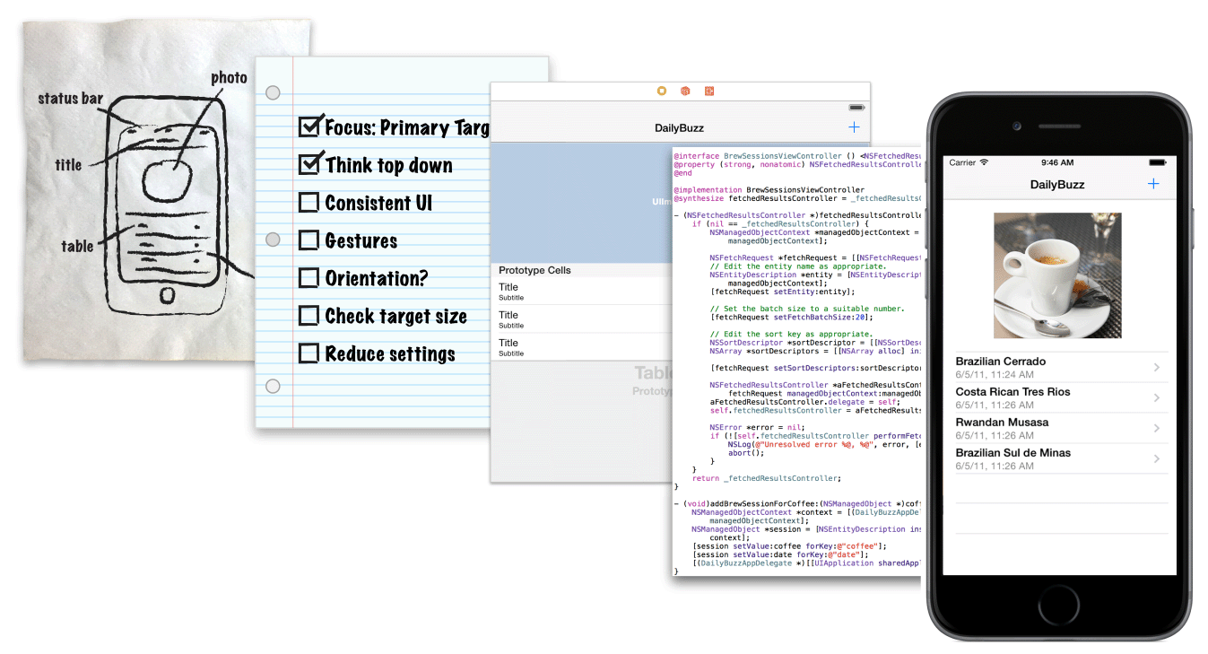Tap the blue plus in storyboard navigation bar
The image size is (1208, 654).
pos(854,127)
